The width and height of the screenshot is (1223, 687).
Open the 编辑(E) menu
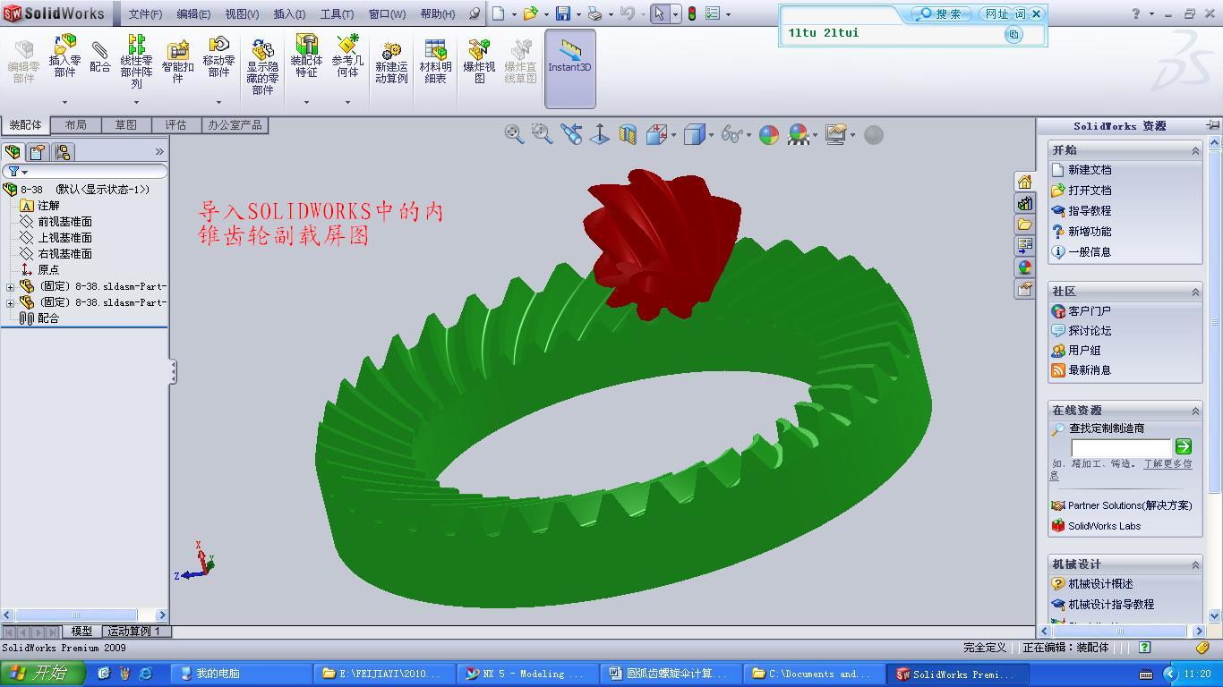point(193,14)
